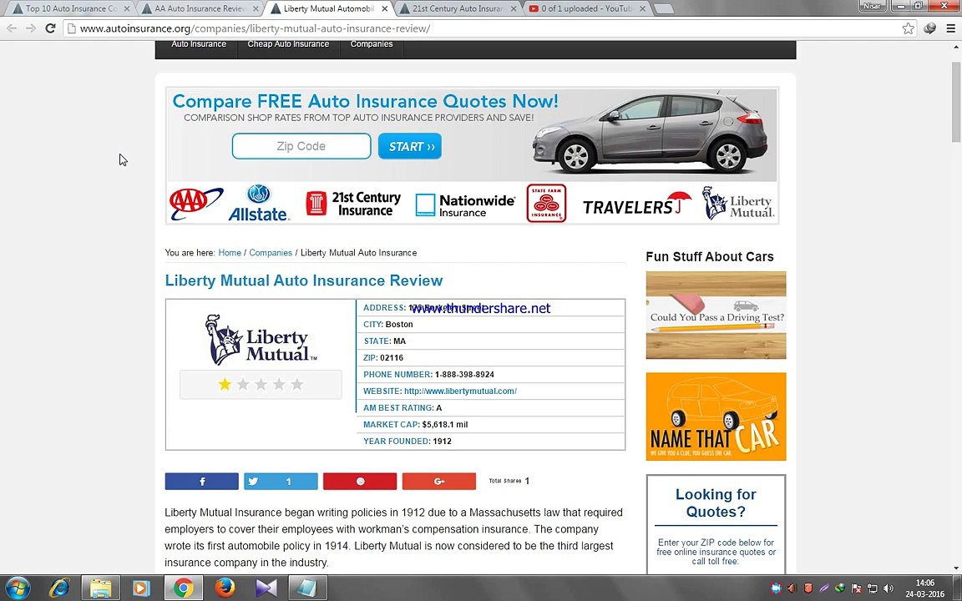Reload the page with the refresh icon
The height and width of the screenshot is (601, 962).
[x=50, y=28]
